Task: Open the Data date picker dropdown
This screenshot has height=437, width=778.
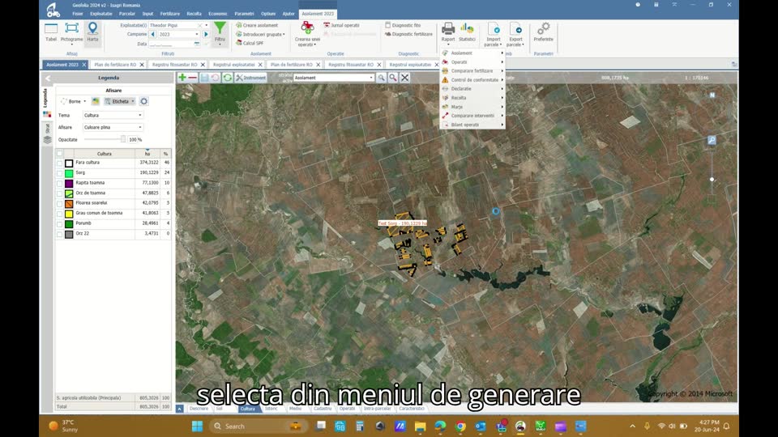Action: 196,44
